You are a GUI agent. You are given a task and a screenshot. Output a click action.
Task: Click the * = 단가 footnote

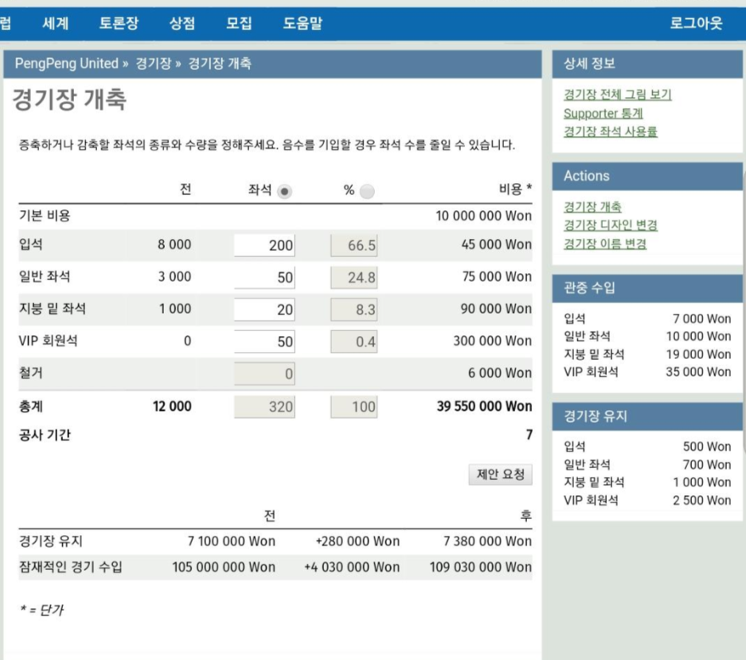click(x=41, y=610)
